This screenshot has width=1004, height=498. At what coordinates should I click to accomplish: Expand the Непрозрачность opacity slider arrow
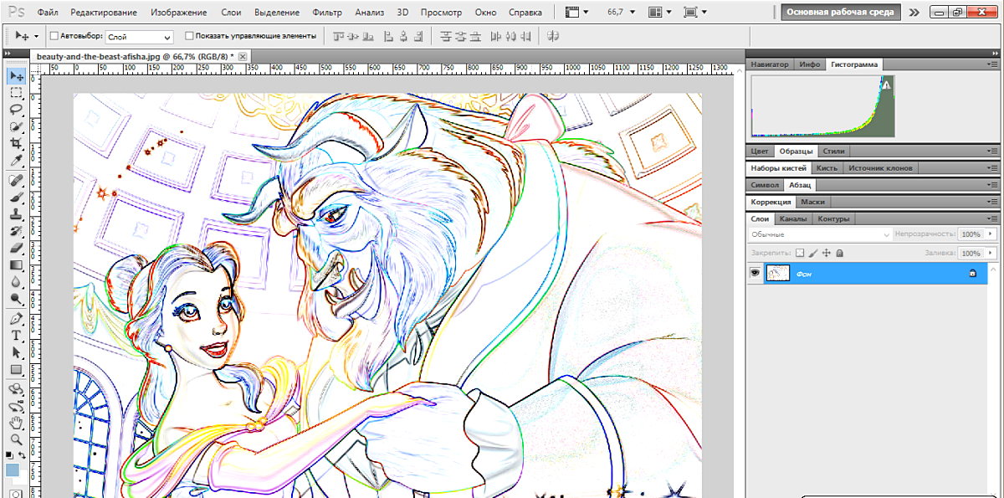pos(992,235)
